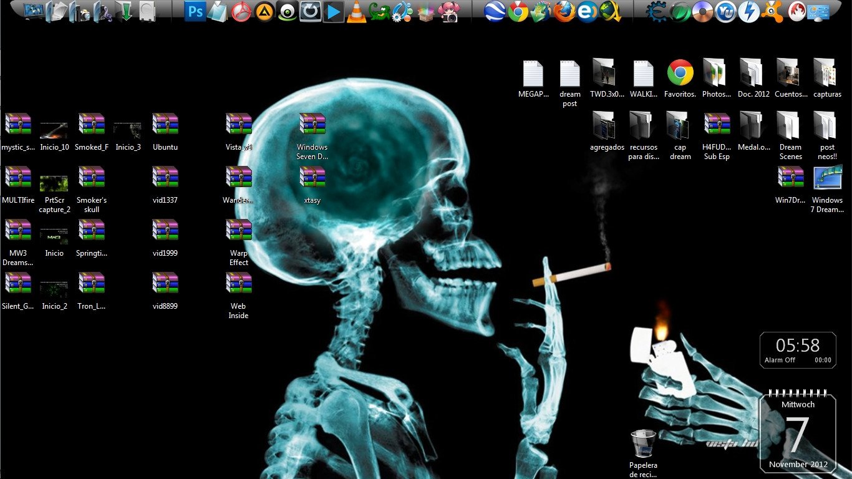This screenshot has width=852, height=479.
Task: Open the dream post text file
Action: click(570, 84)
